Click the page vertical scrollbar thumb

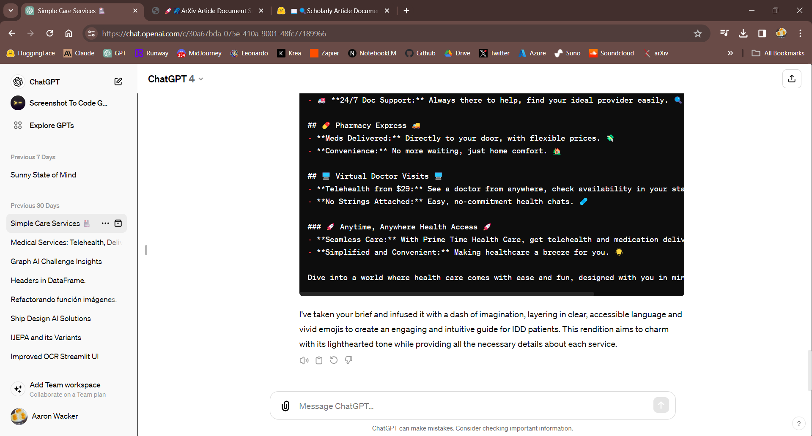point(809,370)
